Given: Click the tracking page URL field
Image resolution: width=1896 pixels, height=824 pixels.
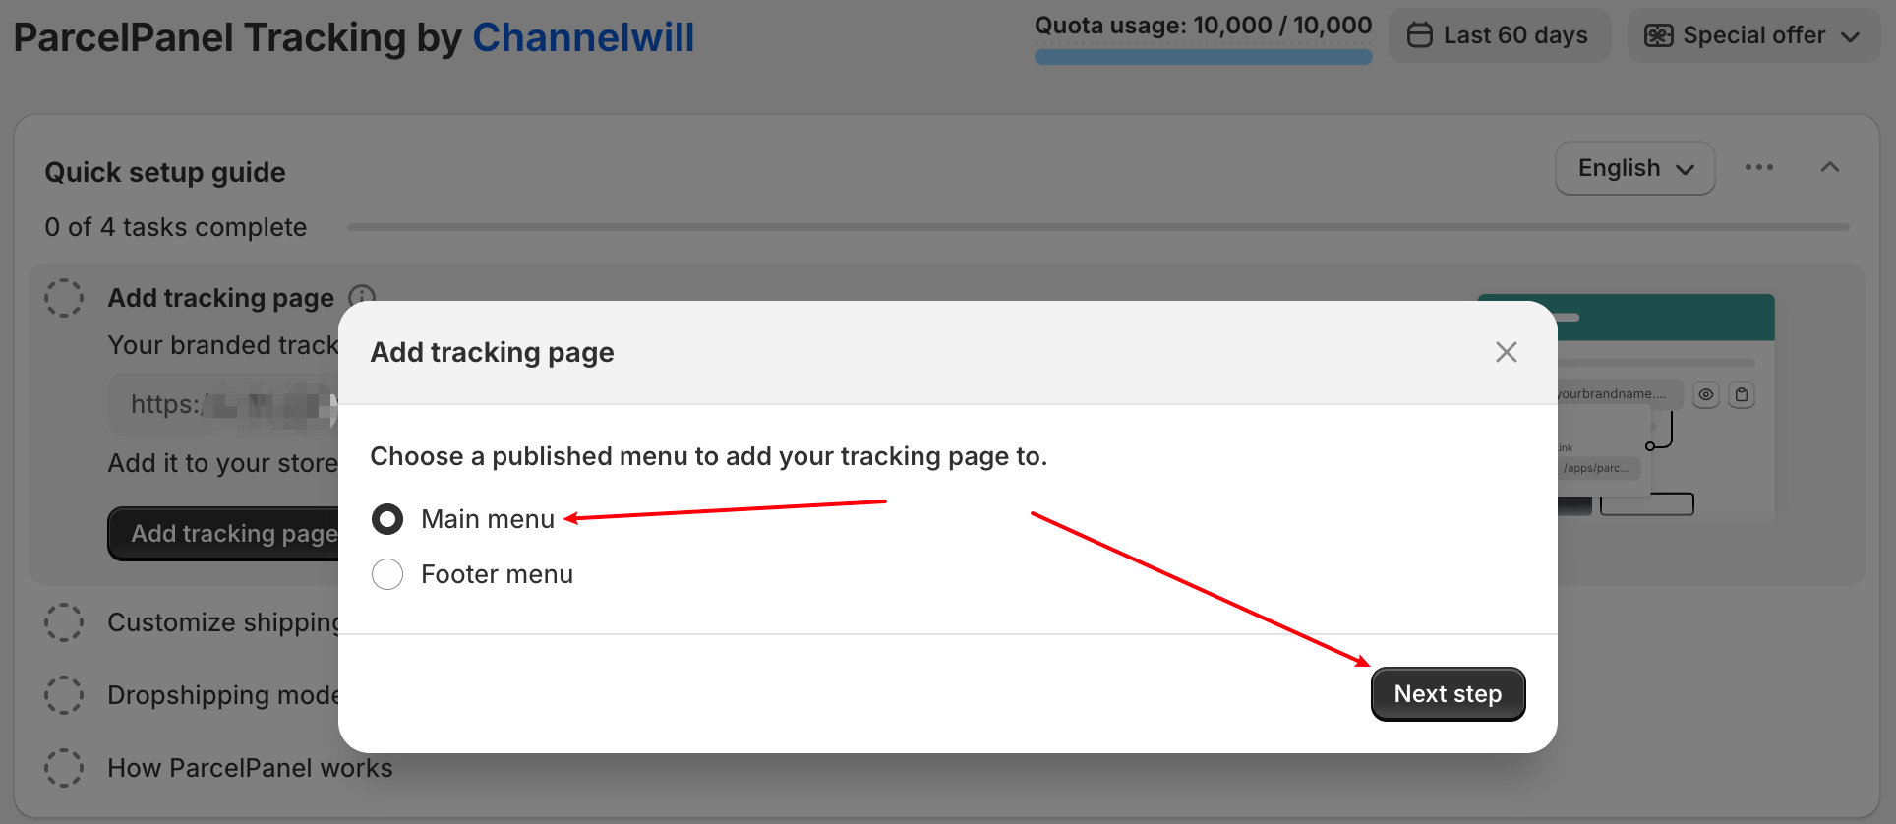Looking at the screenshot, I should tap(223, 404).
